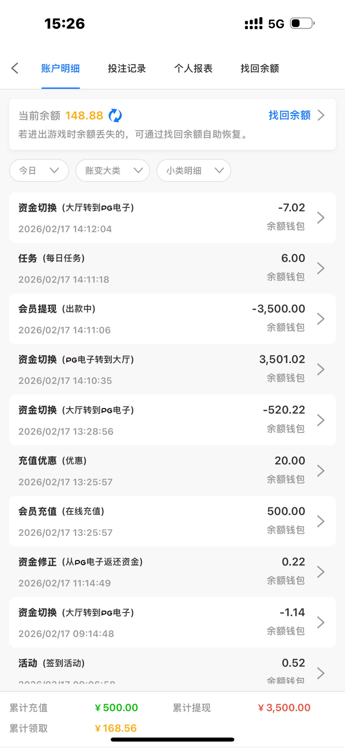The width and height of the screenshot is (345, 748).
Task: Open the 今日 date filter dropdown
Action: tap(39, 170)
